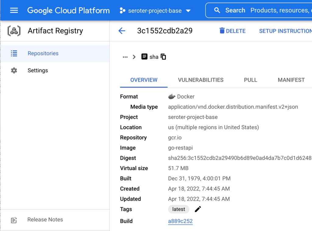Image resolution: width=312 pixels, height=231 pixels.
Task: Edit tags using the pencil icon
Action: point(198,209)
